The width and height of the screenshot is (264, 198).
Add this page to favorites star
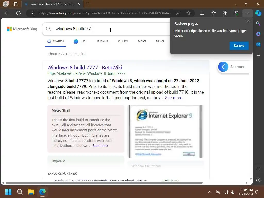(188, 13)
